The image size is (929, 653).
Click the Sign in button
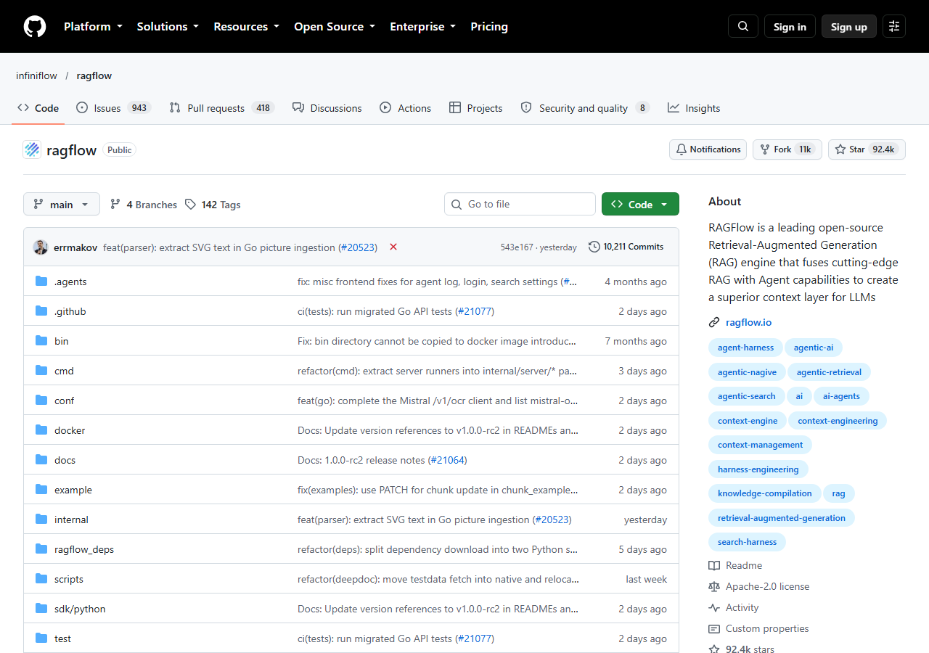(x=790, y=27)
